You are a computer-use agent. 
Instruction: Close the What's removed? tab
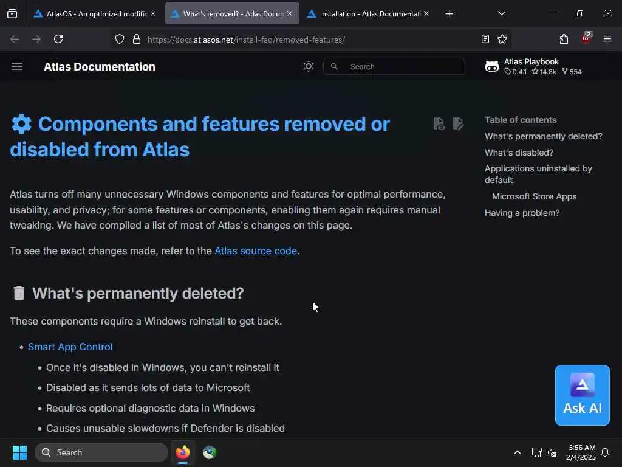[x=290, y=13]
